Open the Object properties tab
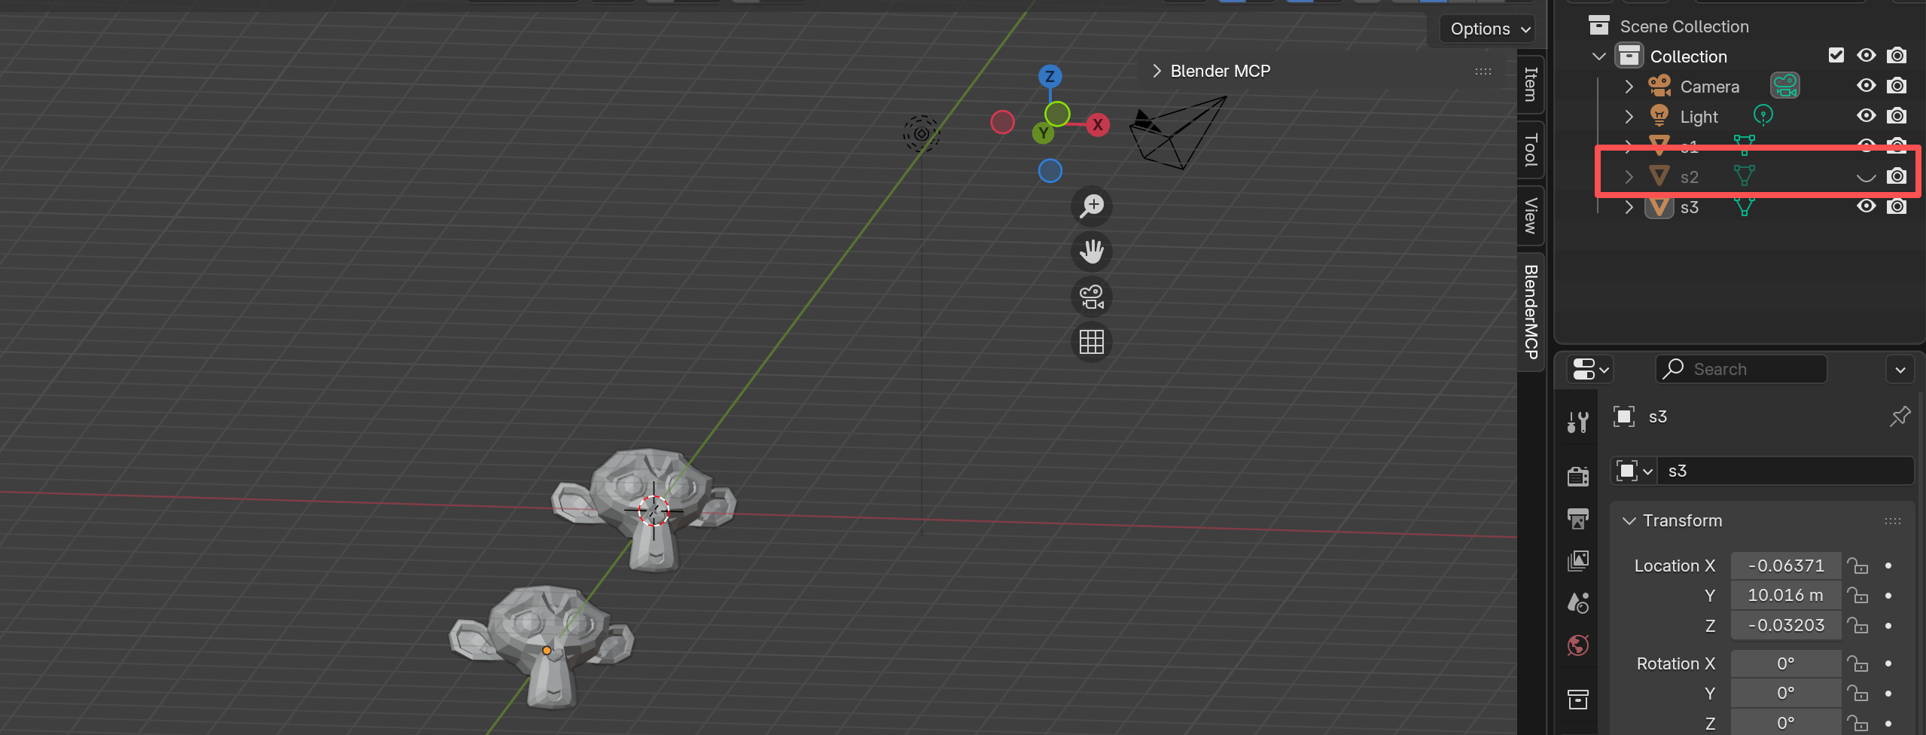The height and width of the screenshot is (735, 1926). 1577,698
